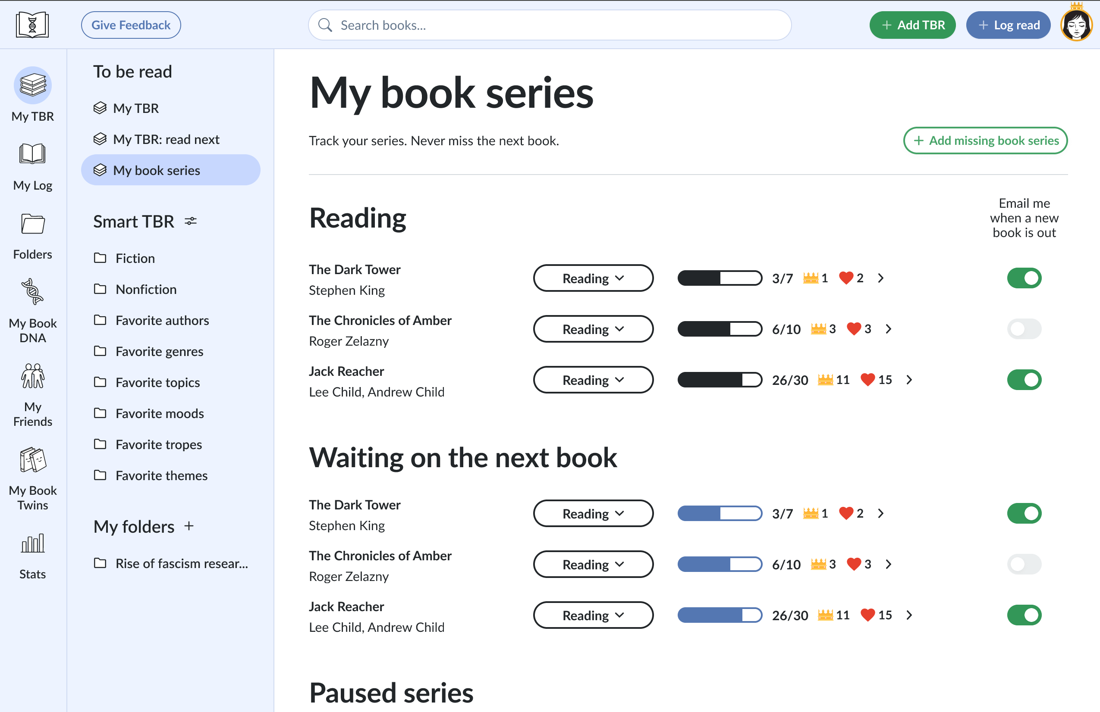Screen dimensions: 1100x712
Task: Enable email toggle for Chronicles of Amber in Reading
Action: pyautogui.click(x=1024, y=329)
